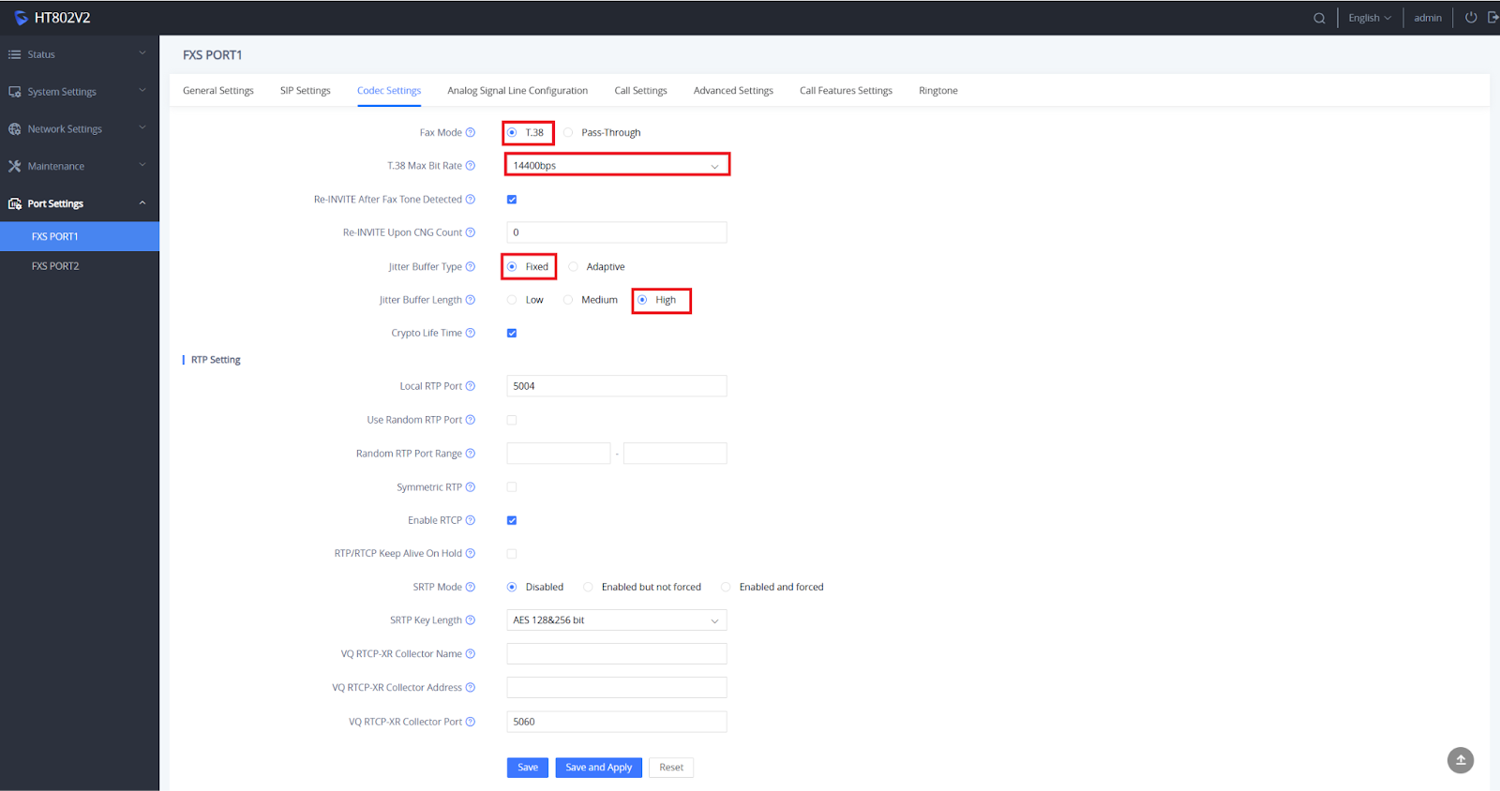Toggle Crypto Life Time checkbox
The height and width of the screenshot is (791, 1500).
[512, 333]
